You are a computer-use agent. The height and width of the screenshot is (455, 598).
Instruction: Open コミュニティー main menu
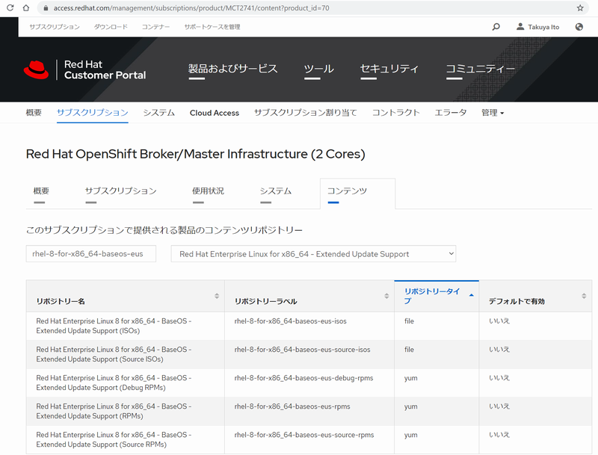[481, 69]
